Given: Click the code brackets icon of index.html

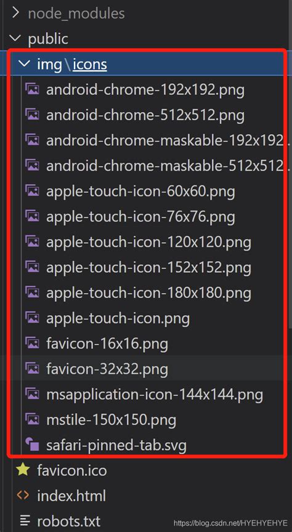Looking at the screenshot, I should tap(23, 495).
